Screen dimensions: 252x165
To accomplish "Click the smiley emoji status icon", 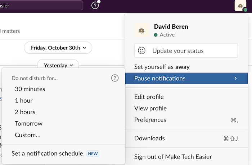I will point(141,51).
